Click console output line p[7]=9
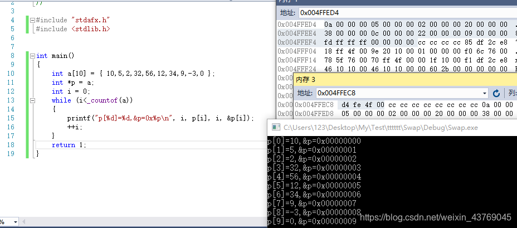Screen dimensions: 517x228 coord(311,203)
